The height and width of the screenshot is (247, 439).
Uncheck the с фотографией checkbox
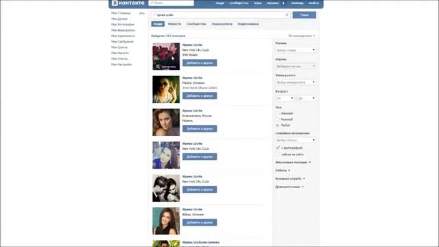(278, 148)
